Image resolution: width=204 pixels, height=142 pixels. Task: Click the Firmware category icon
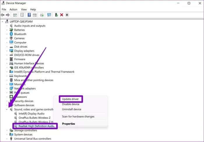click(x=11, y=59)
